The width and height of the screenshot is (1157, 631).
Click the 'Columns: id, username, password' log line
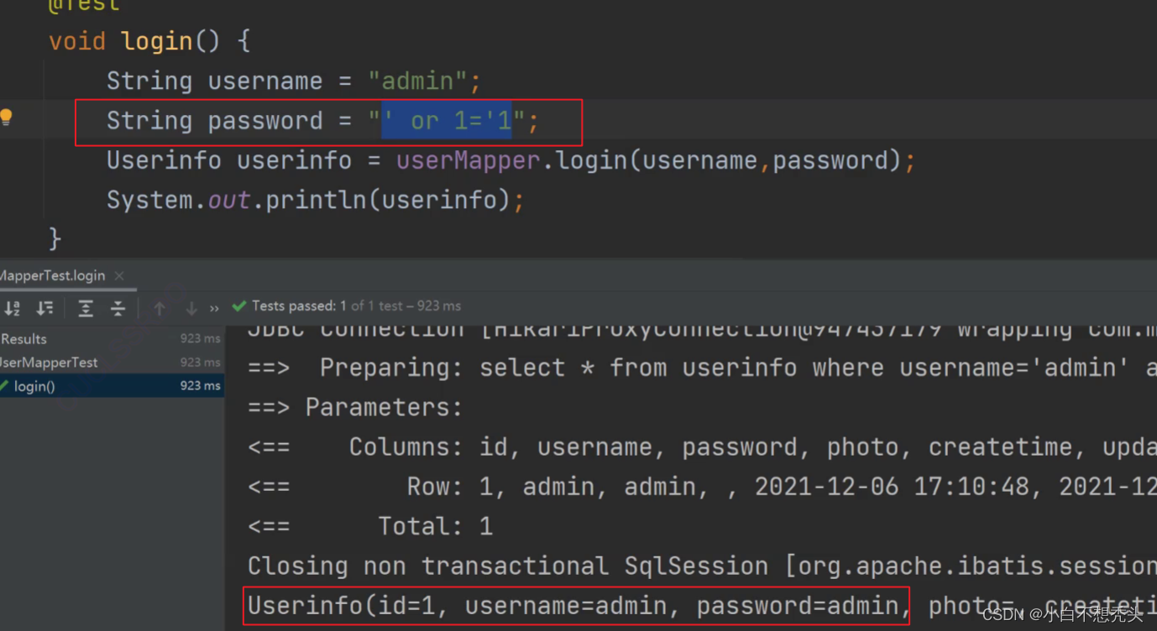coord(702,446)
